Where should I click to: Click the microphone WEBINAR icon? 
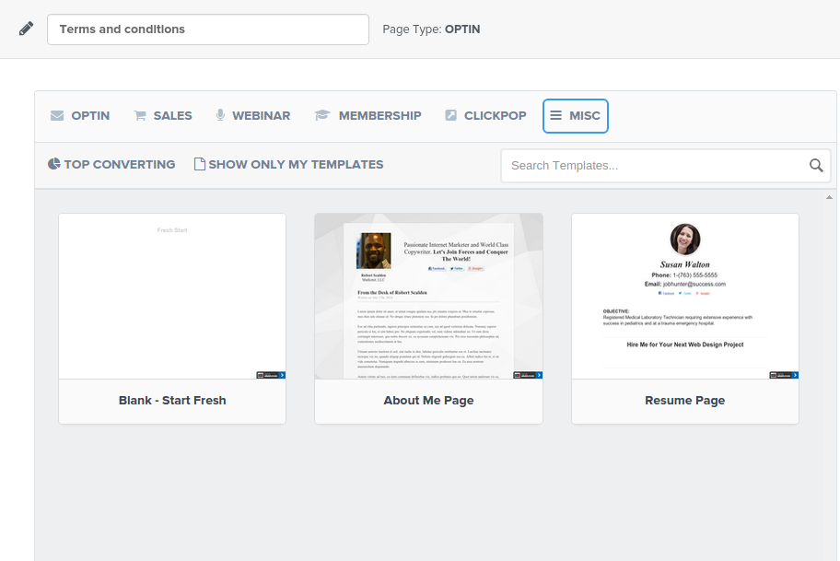[220, 115]
